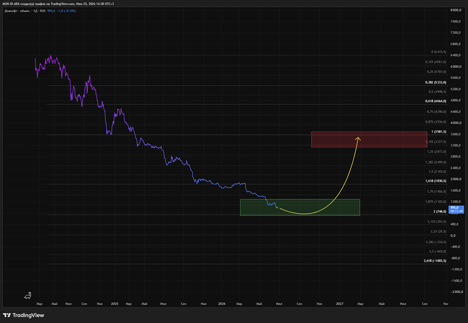Click the 4400,0 price axis label
This screenshot has height=323, width=468.
coord(456,112)
